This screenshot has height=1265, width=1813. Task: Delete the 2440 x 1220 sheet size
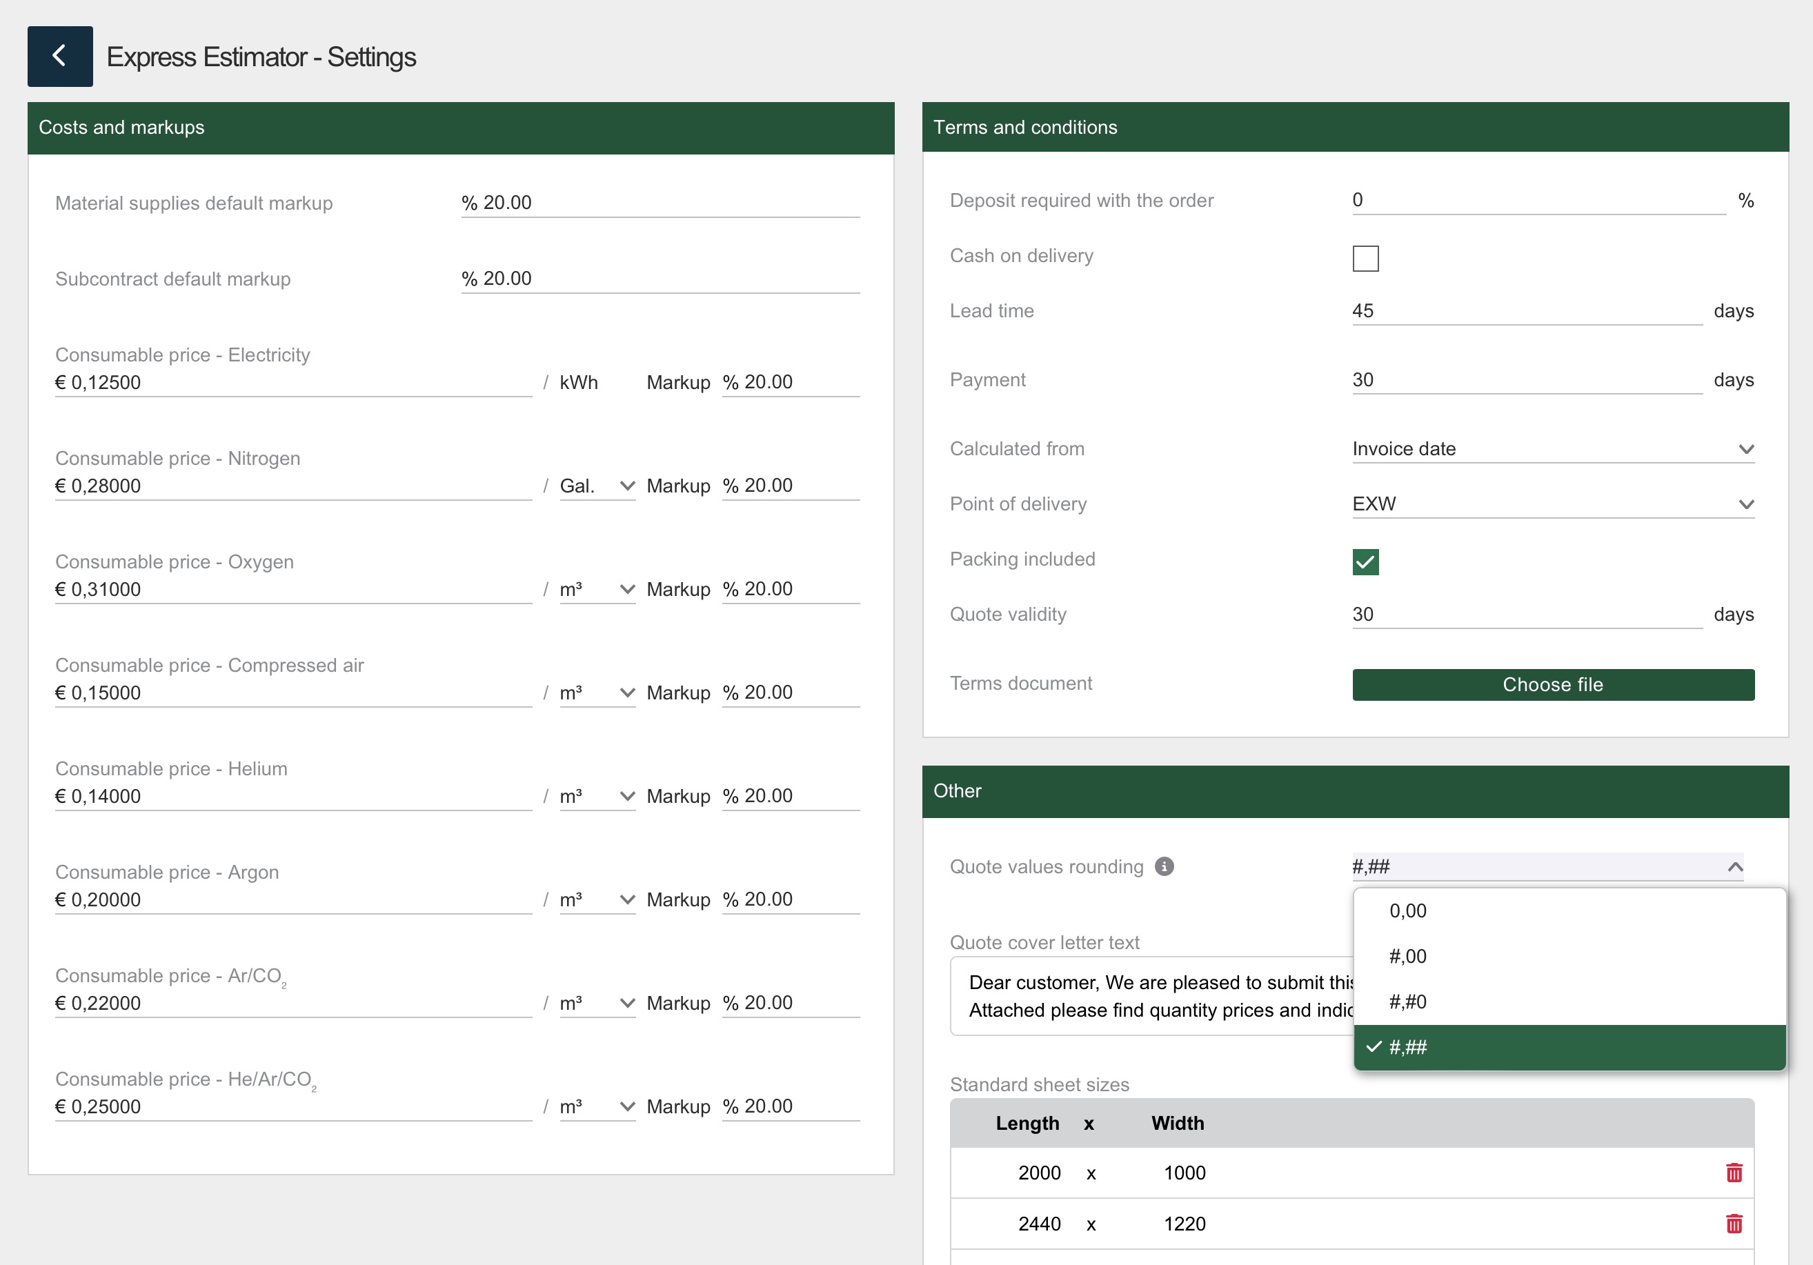coord(1733,1224)
